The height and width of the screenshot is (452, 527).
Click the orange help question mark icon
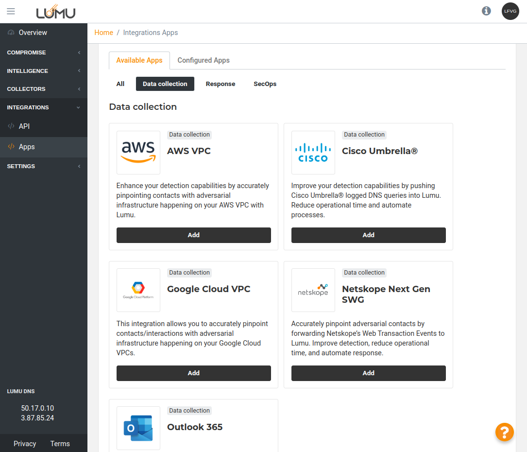[504, 432]
